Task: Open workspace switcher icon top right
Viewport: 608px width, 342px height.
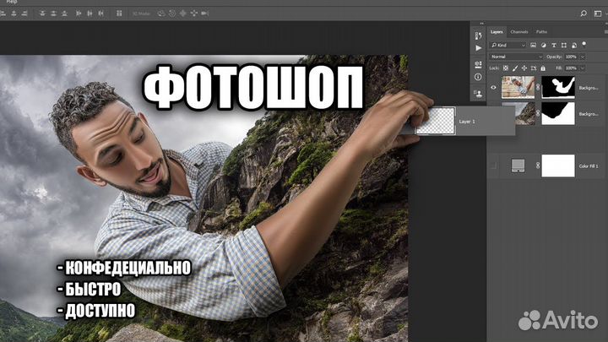Action: 598,14
